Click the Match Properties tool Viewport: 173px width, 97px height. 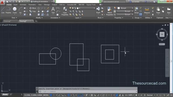click(109, 11)
